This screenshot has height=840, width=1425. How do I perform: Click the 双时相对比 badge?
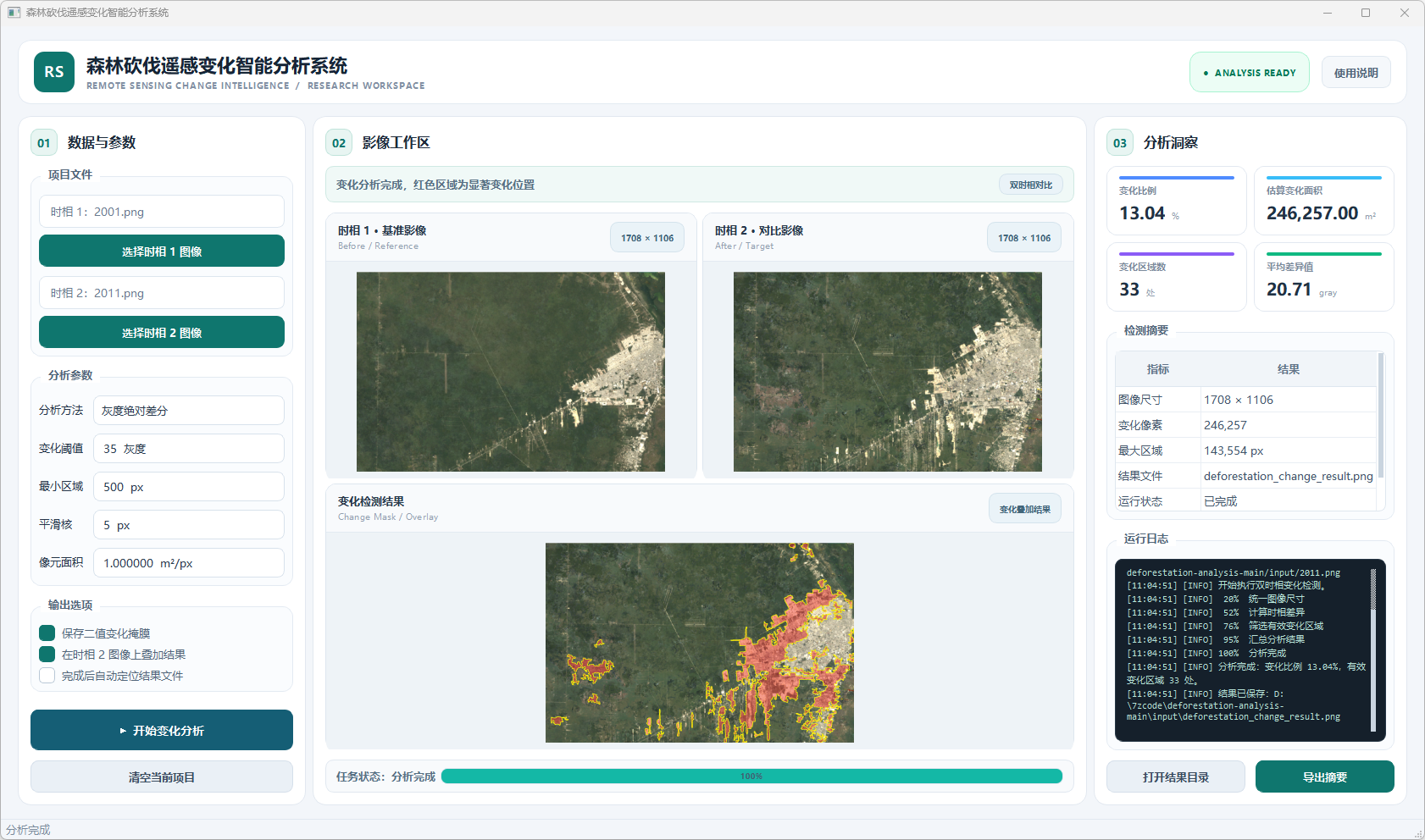(1031, 185)
